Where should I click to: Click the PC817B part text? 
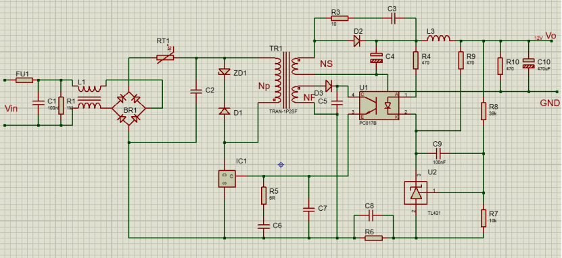click(368, 122)
